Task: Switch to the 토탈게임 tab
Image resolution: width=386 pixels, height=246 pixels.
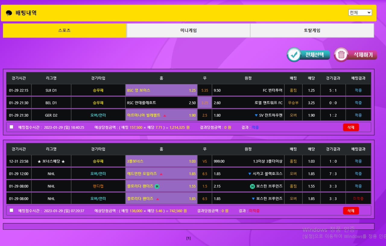Action: (x=312, y=31)
